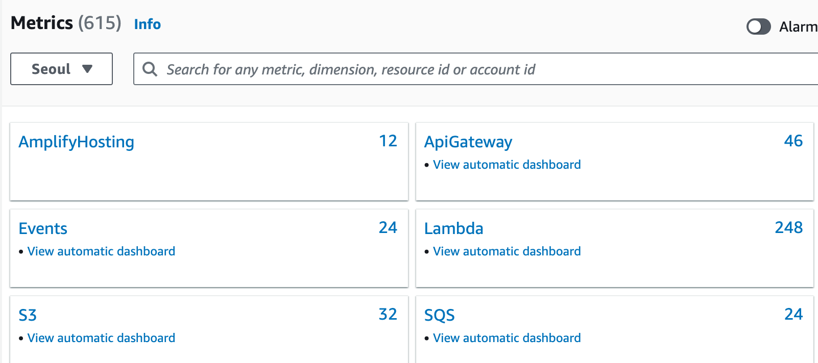
Task: Open the Metrics Info link
Action: pos(147,24)
